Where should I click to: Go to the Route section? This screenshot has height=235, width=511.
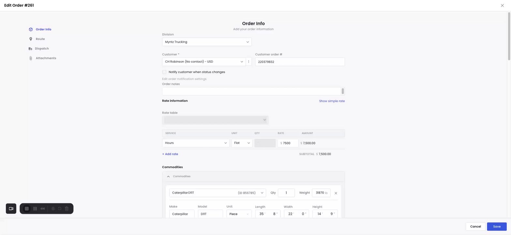(x=40, y=39)
